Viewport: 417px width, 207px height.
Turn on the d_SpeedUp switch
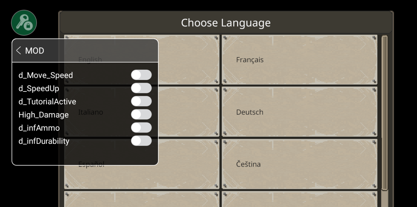click(141, 88)
